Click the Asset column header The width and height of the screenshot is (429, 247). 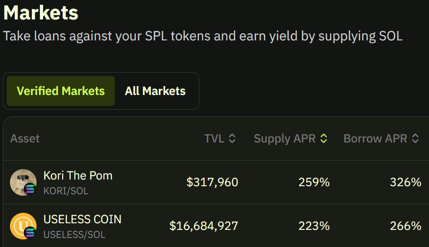point(25,139)
